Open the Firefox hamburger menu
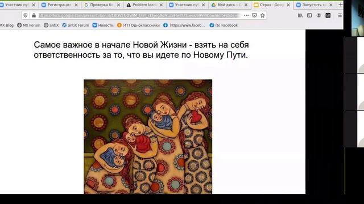The image size is (364, 204). coord(340,15)
